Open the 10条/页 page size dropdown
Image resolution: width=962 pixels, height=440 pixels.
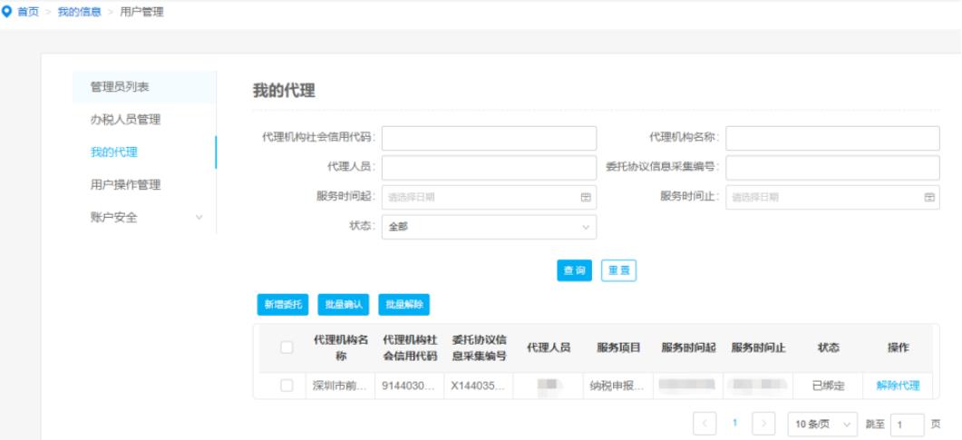[821, 424]
